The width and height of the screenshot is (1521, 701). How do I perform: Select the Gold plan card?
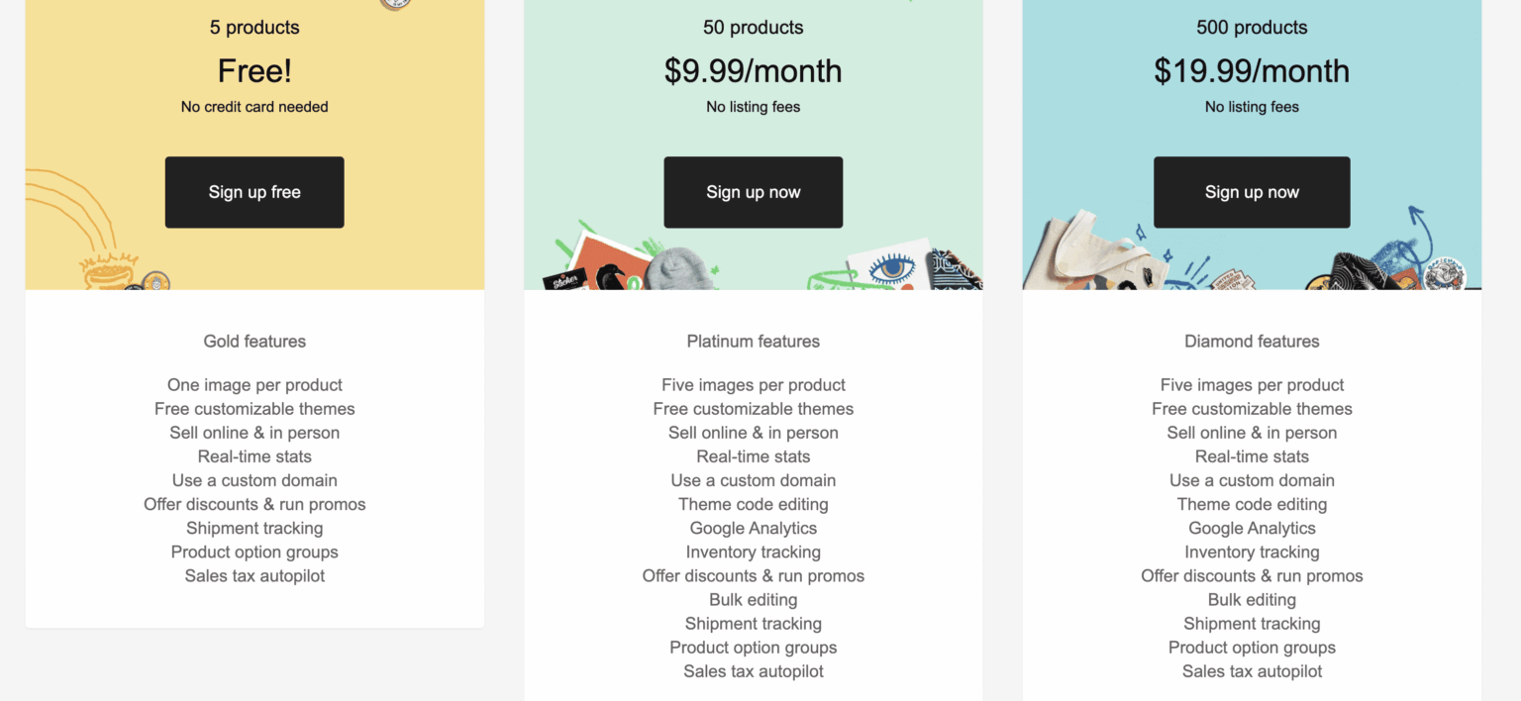253,297
